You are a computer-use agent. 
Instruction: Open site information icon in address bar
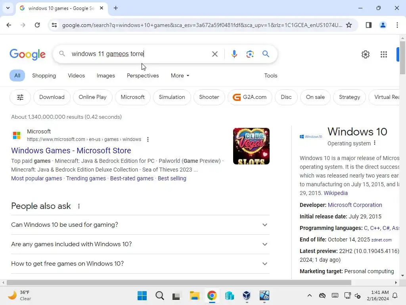(54, 25)
